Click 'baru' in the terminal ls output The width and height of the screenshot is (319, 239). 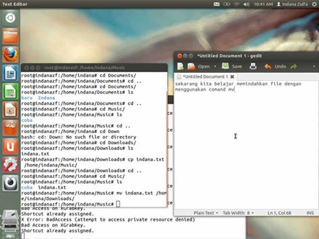pos(27,98)
